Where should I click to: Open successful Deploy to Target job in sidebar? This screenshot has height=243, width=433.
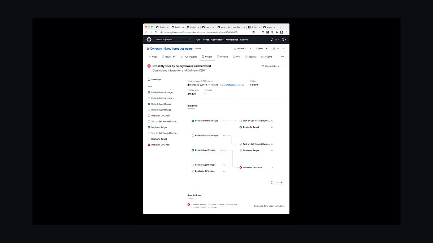[159, 127]
